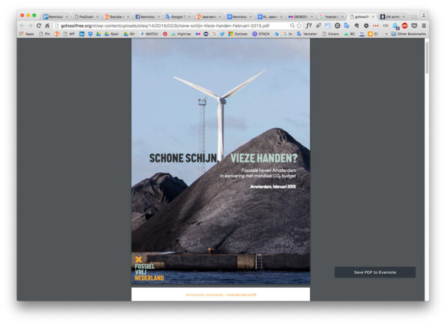
Task: Reload the page with the refresh icon
Action: point(39,25)
